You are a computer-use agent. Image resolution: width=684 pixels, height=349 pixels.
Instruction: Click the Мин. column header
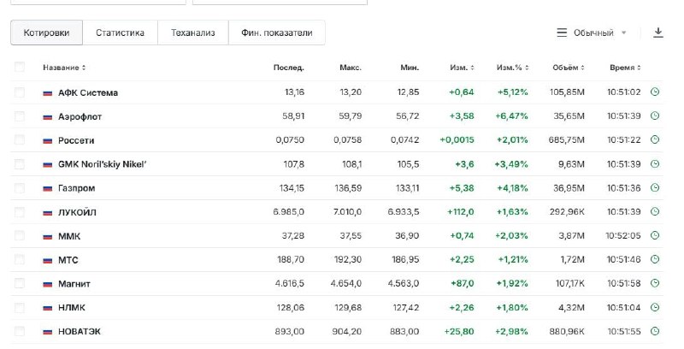(x=410, y=68)
